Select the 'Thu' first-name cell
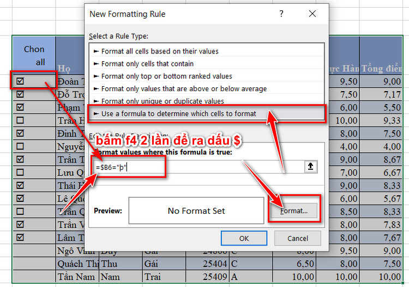Image resolution: width=409 pixels, height=287 pixels. [x=121, y=264]
